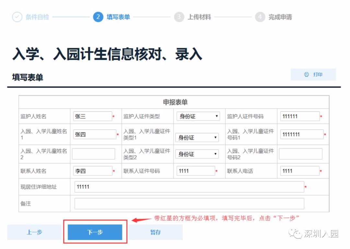Click the 打印 button
The image size is (350, 249).
[x=314, y=74]
